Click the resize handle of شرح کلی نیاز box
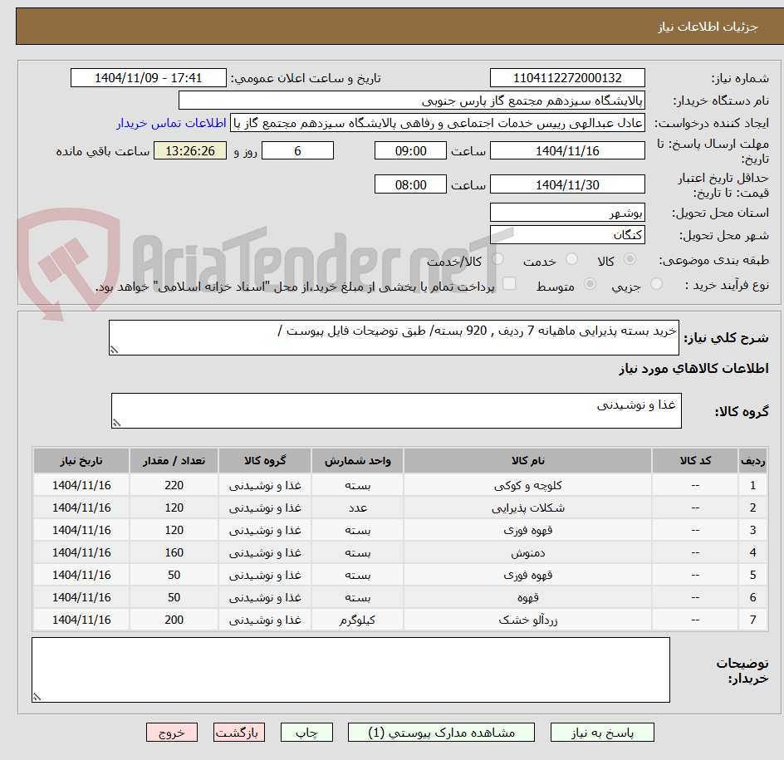 [x=114, y=350]
